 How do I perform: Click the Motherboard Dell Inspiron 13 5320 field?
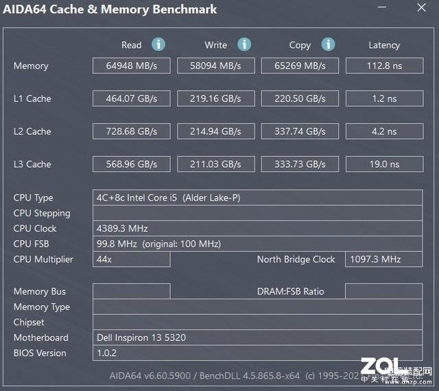[x=258, y=338]
